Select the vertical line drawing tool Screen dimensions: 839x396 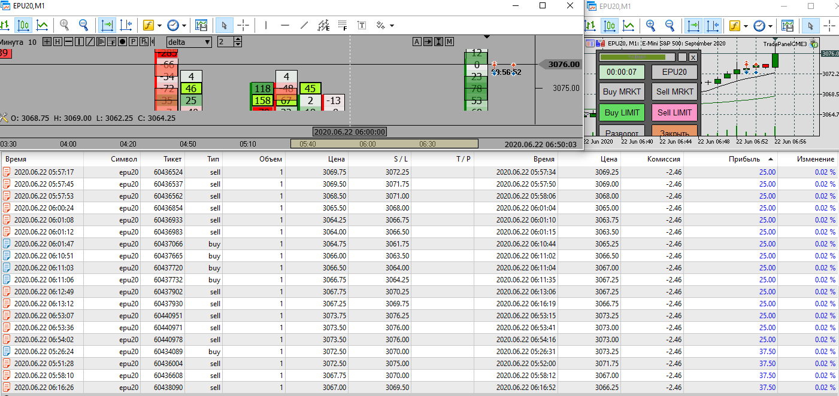[x=266, y=25]
